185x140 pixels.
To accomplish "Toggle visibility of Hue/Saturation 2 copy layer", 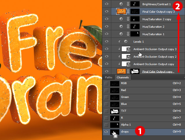I will click(107, 19).
